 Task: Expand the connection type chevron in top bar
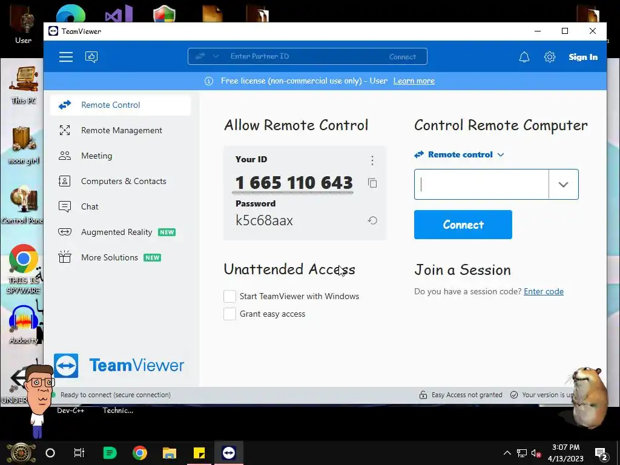(x=216, y=56)
